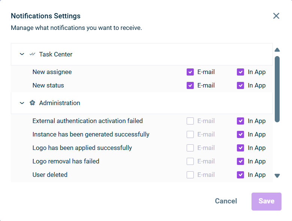Uncheck In App for User deleted
Image resolution: width=292 pixels, height=221 pixels.
(x=241, y=175)
